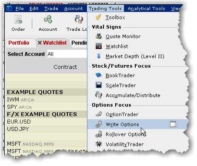Select the EUR.USD quote row
This screenshot has width=197, height=166.
(47, 122)
